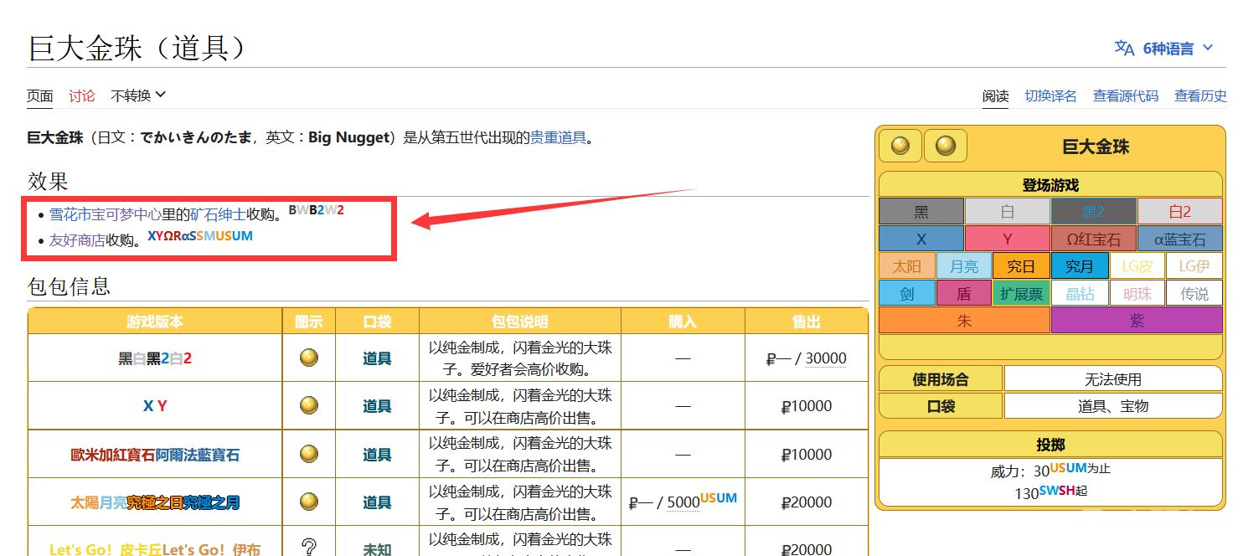
Task: Click the 晶钻 game cell
Action: [x=1079, y=293]
